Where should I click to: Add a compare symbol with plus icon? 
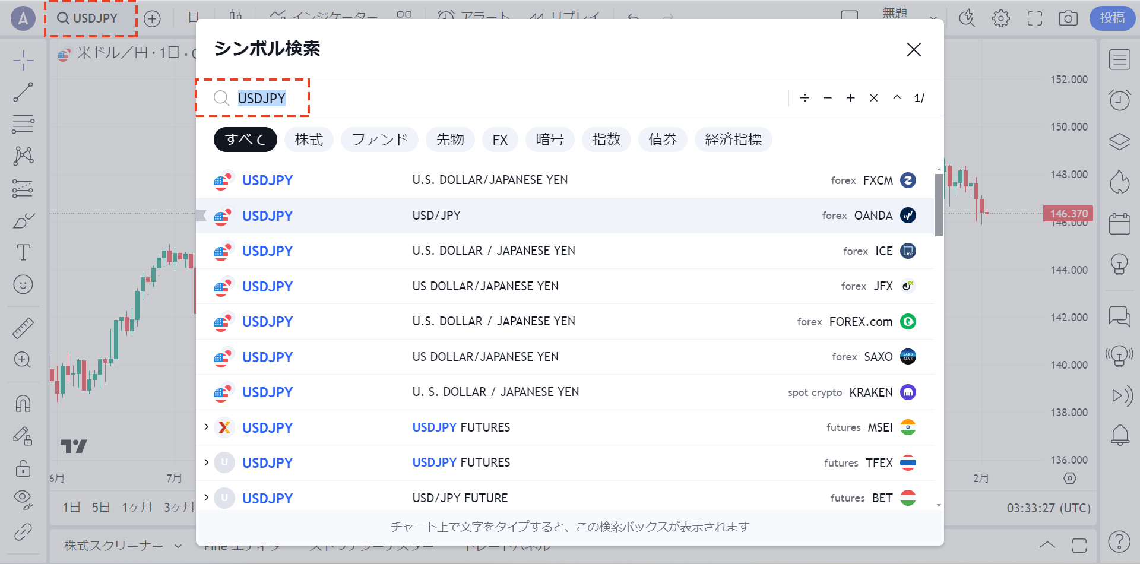[x=152, y=18]
